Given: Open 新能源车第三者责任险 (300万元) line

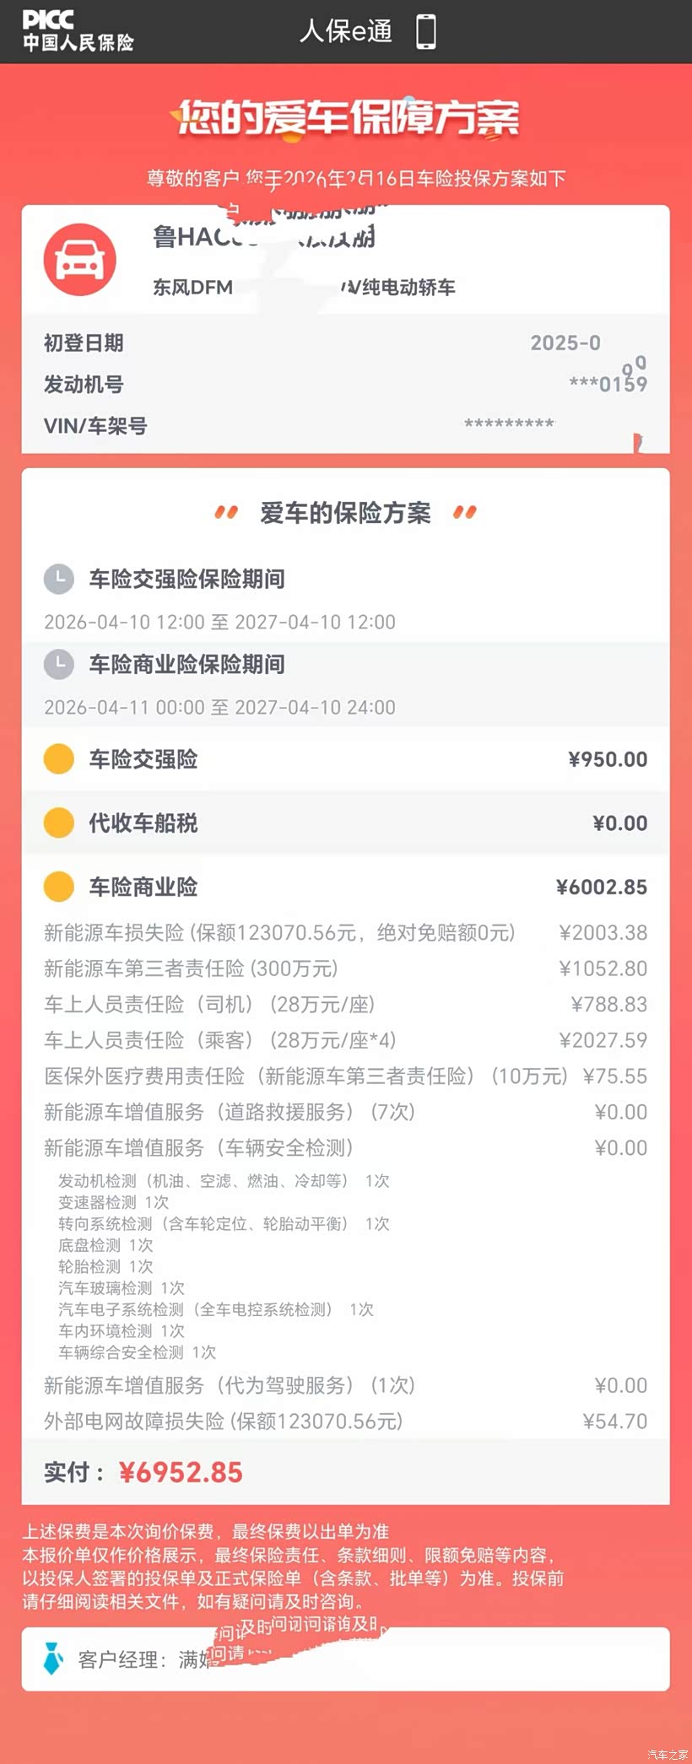Looking at the screenshot, I should 191,968.
